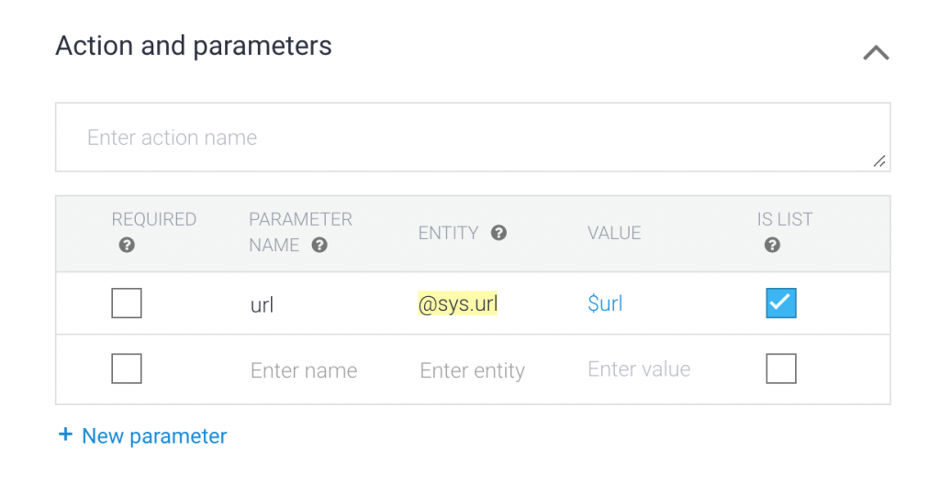
Task: Select the url parameter name cell
Action: point(262,305)
